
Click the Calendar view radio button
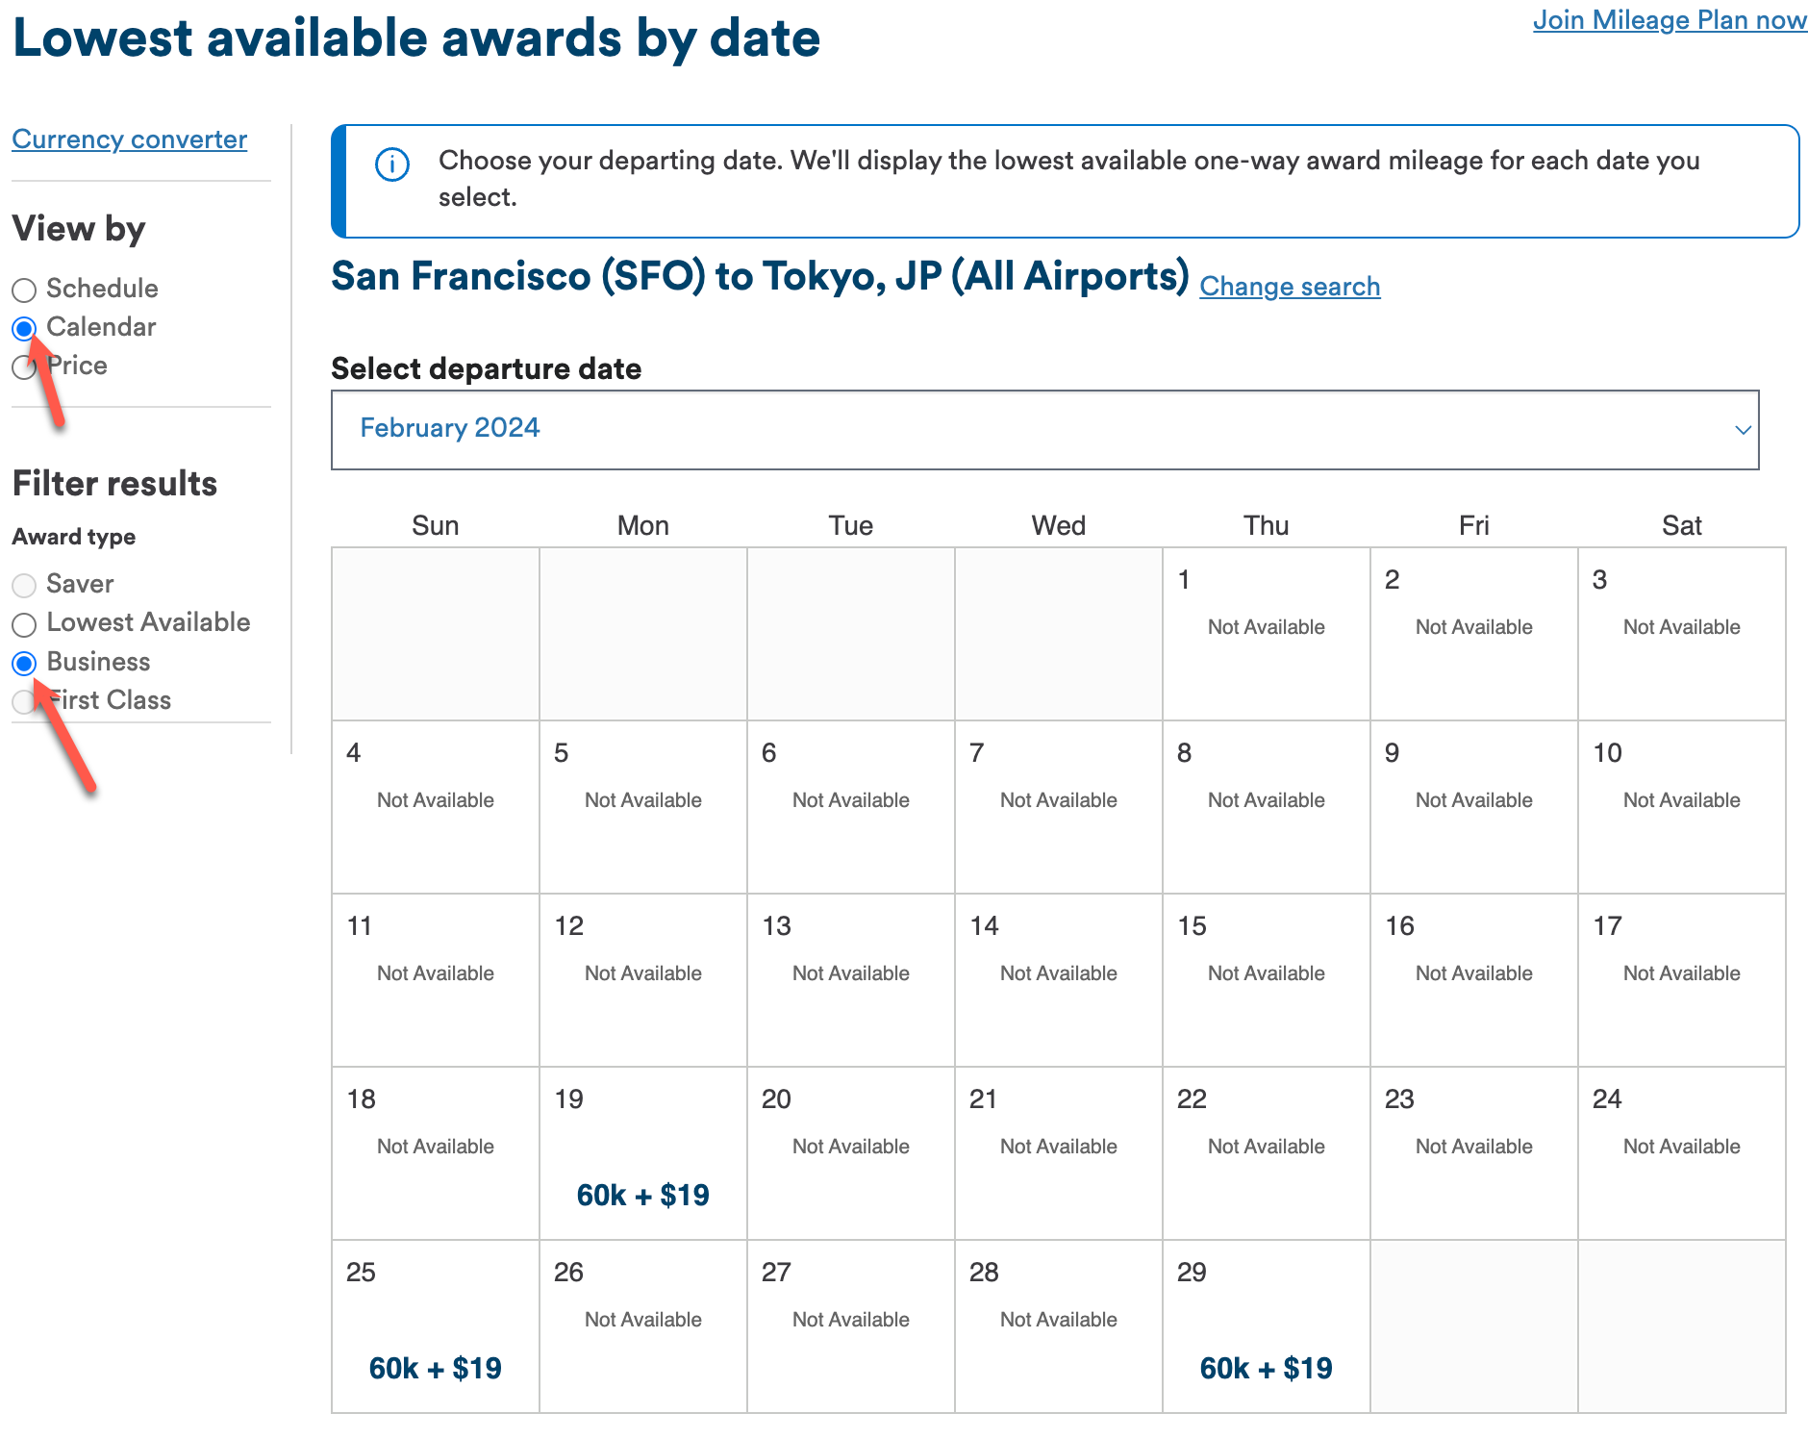click(x=24, y=328)
